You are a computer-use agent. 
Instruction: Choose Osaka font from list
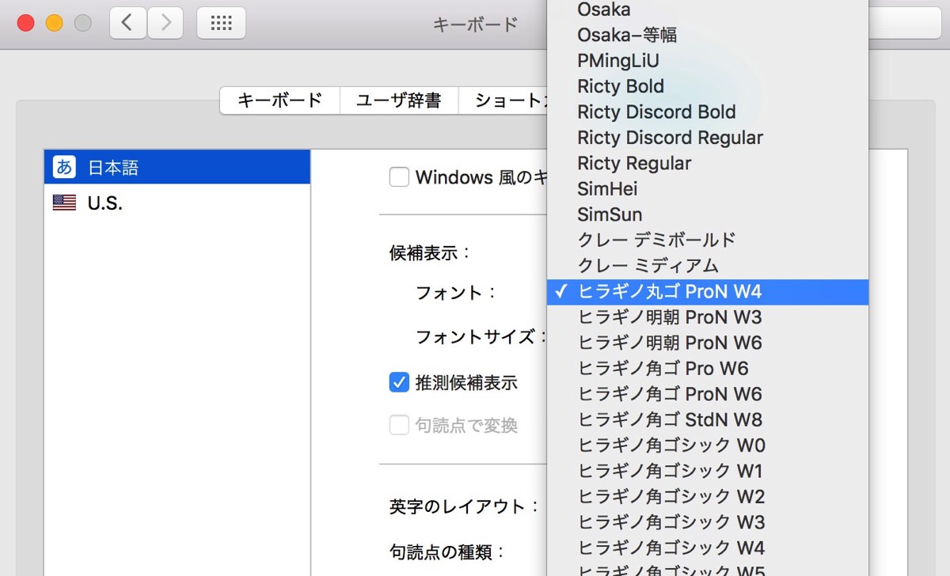pos(708,9)
